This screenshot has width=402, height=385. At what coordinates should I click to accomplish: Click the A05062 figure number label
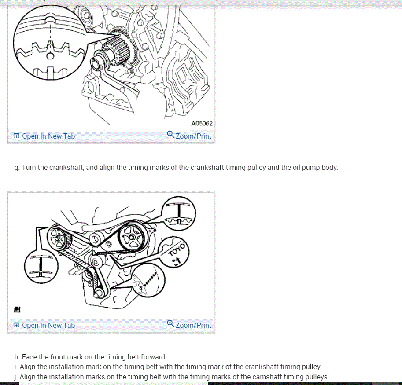click(202, 124)
